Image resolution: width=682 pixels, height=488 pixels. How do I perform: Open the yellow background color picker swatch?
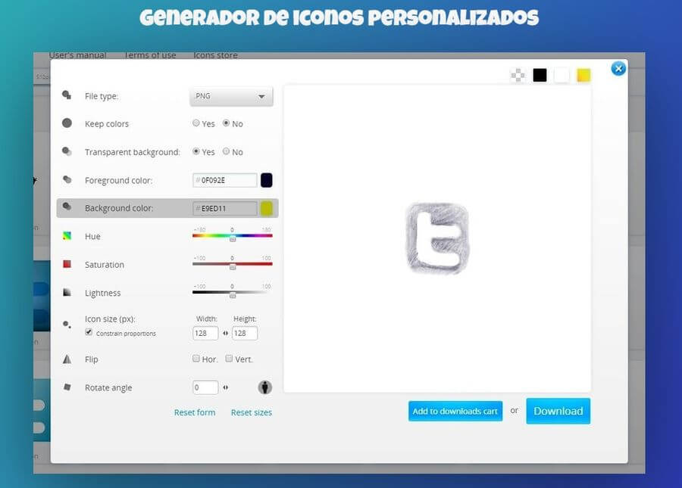pos(267,208)
